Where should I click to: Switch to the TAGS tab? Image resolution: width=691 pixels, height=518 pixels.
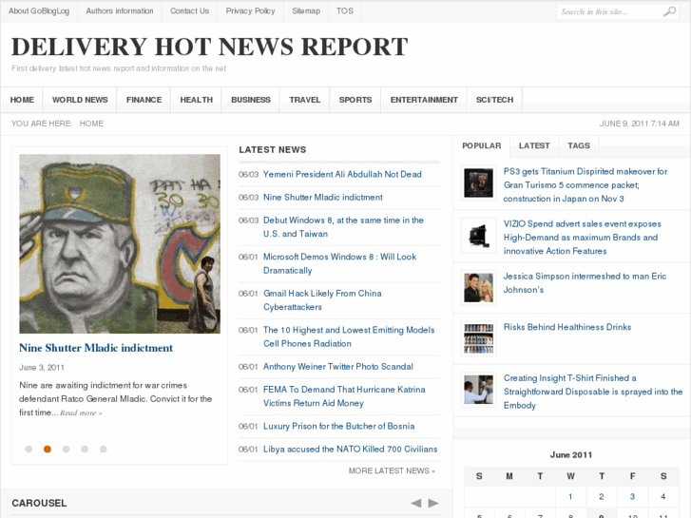(579, 146)
